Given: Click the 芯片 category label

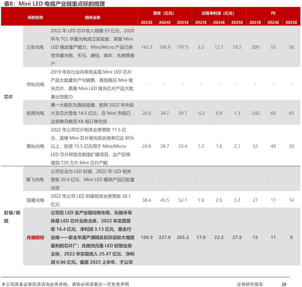Looking at the screenshot, I should [8, 97].
